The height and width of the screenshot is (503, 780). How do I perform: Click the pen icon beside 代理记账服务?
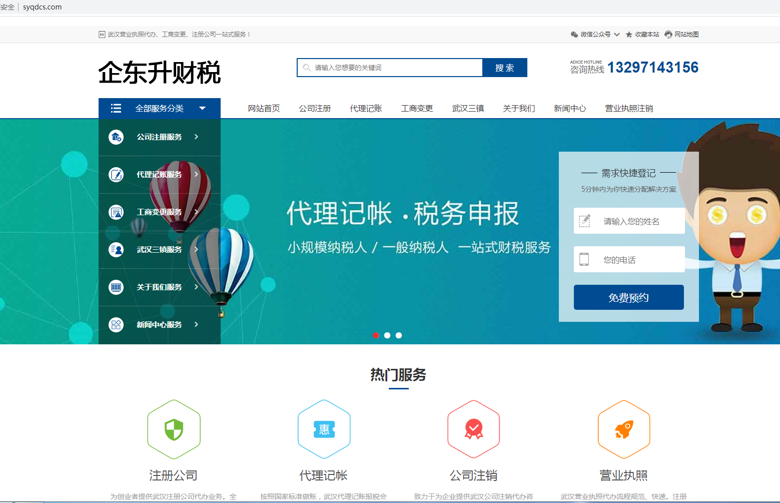coord(116,175)
